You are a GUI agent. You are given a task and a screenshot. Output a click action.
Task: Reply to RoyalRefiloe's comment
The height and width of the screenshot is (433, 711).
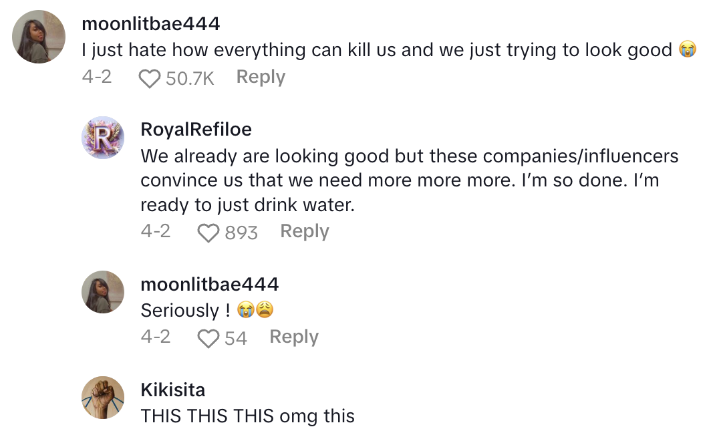[x=305, y=231]
